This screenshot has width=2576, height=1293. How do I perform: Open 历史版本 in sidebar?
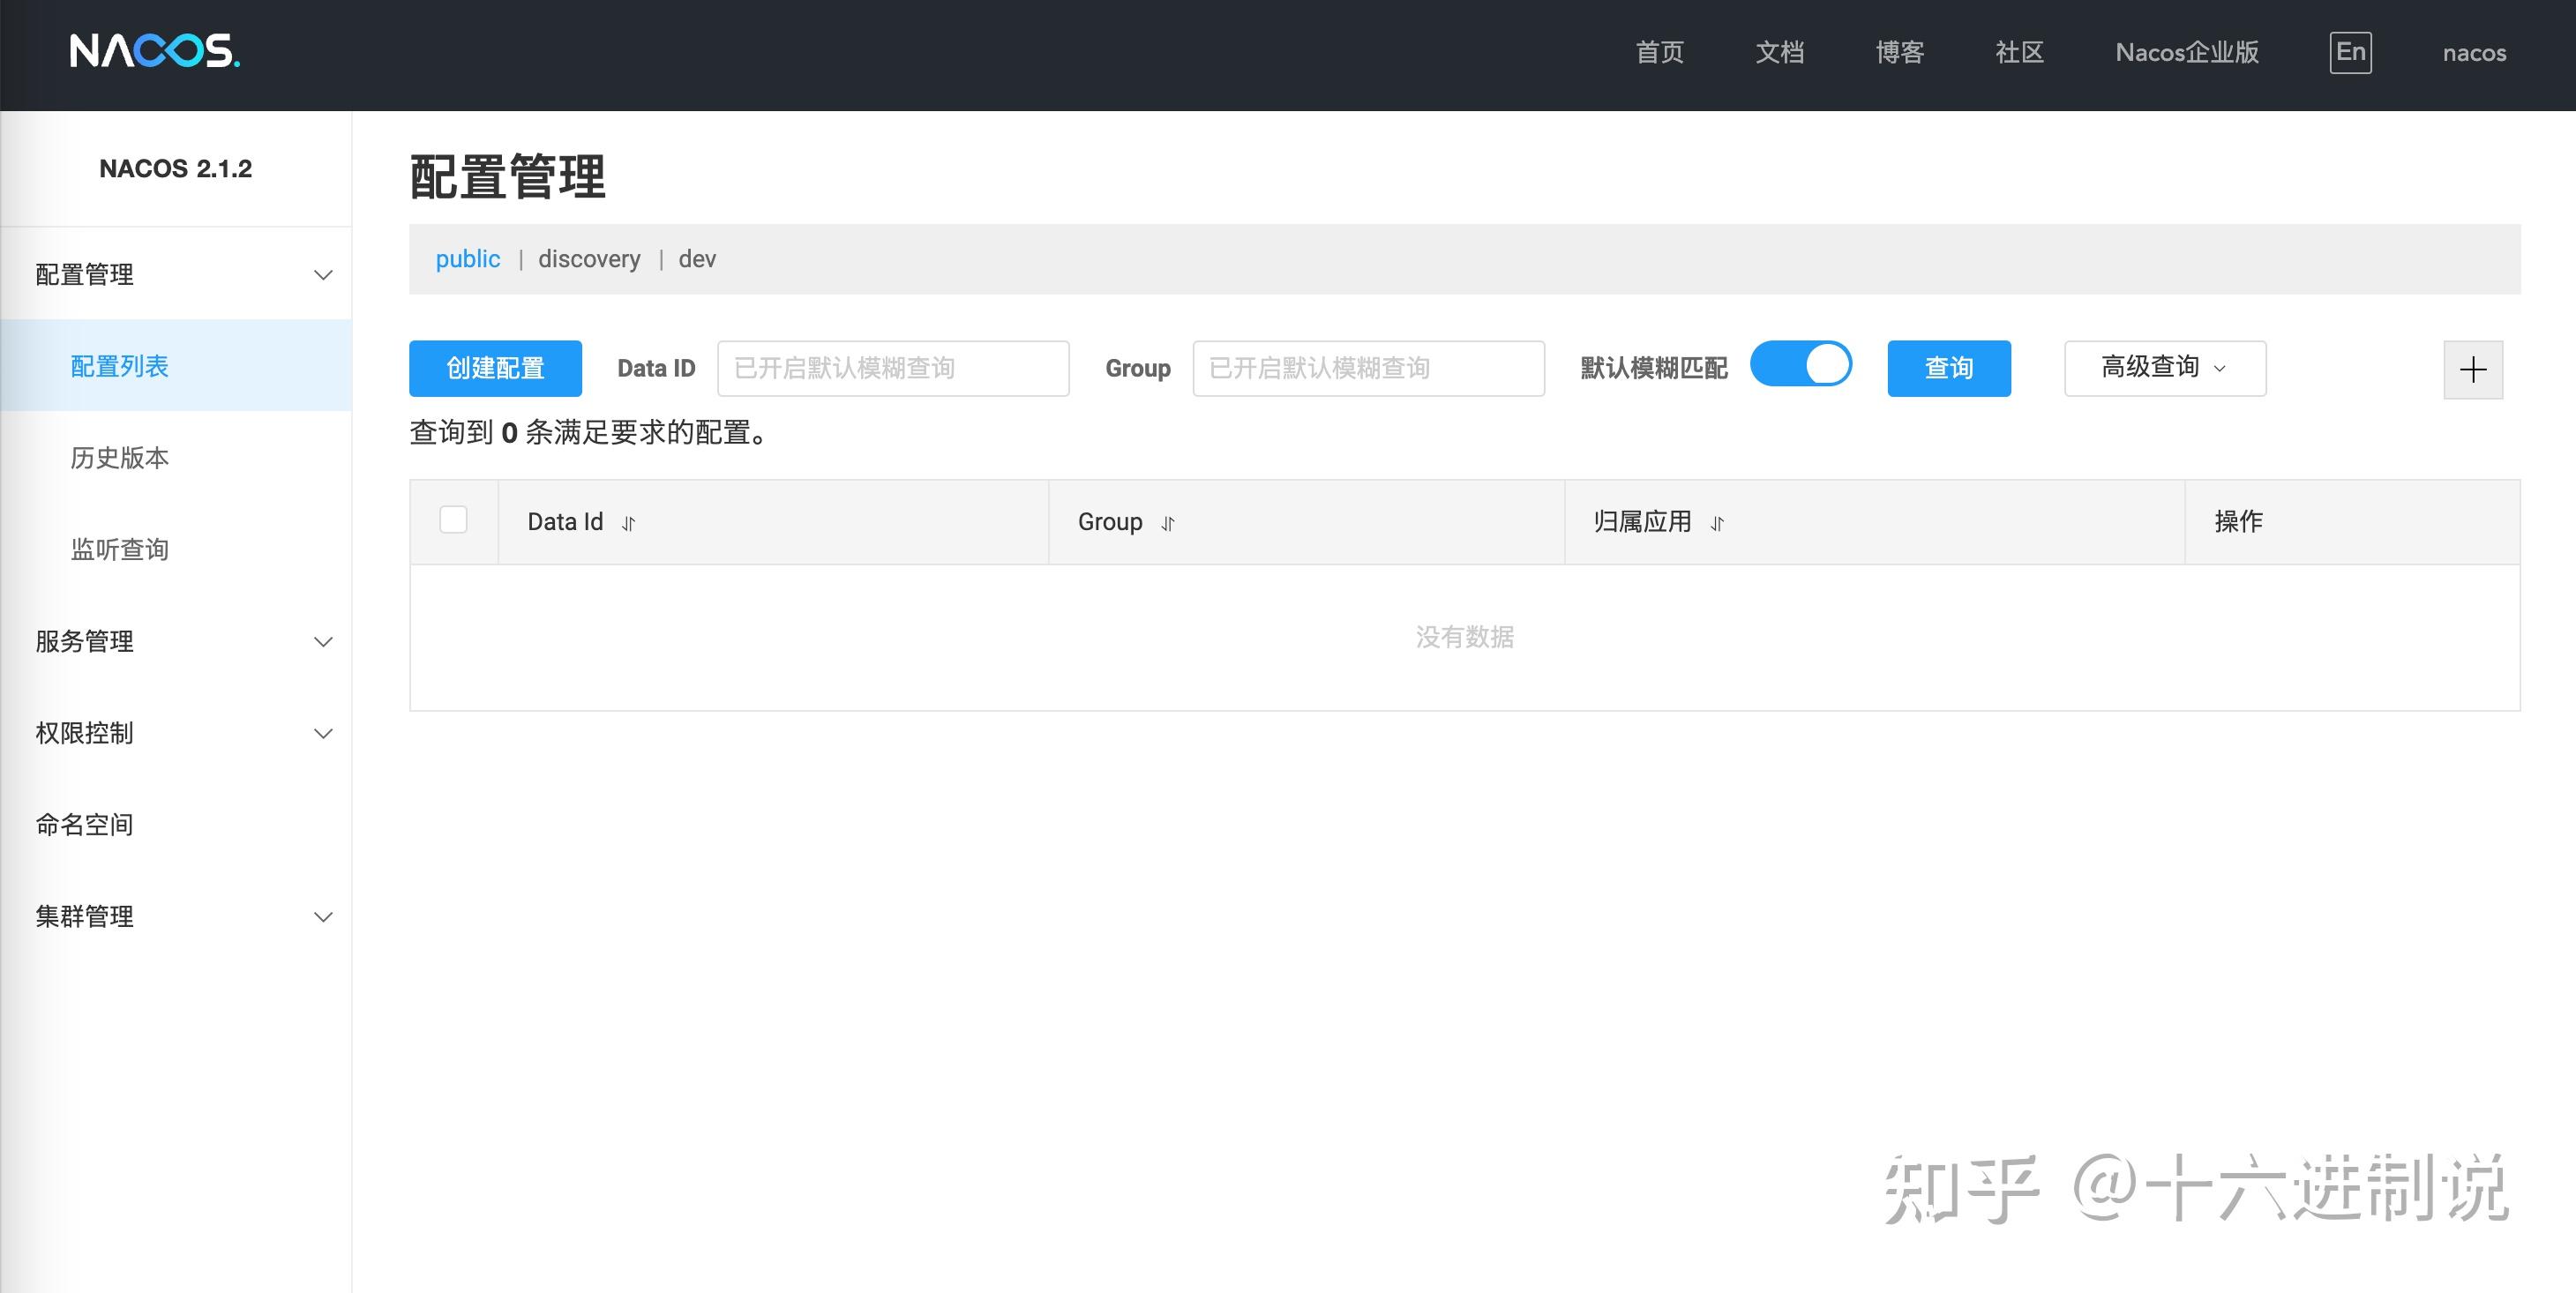(x=119, y=458)
